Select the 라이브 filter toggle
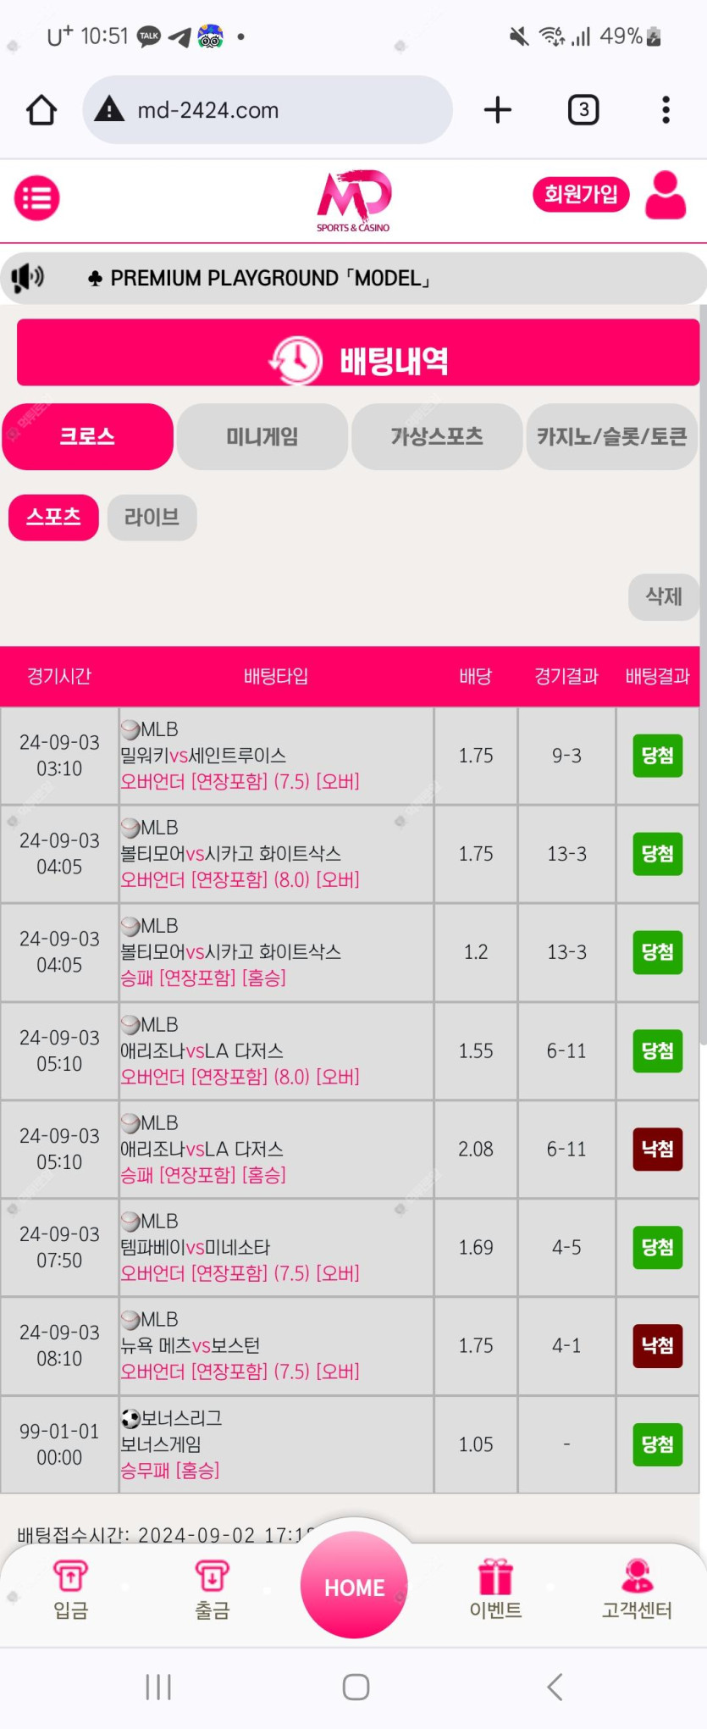Image resolution: width=707 pixels, height=1729 pixels. [152, 518]
